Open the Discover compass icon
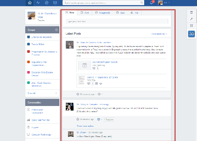 coord(47,3)
